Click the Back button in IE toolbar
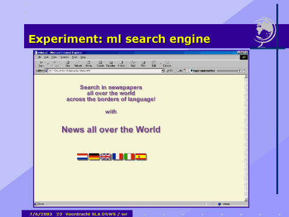Image resolution: width=289 pixels, height=217 pixels. coord(42,64)
